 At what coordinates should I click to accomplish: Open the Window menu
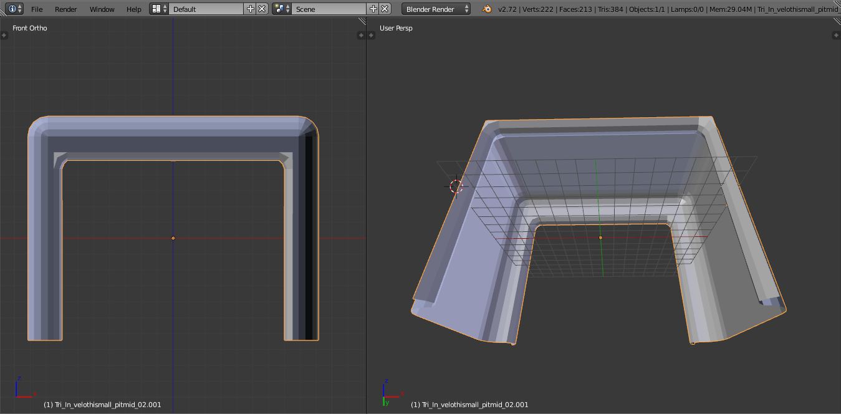pos(102,9)
